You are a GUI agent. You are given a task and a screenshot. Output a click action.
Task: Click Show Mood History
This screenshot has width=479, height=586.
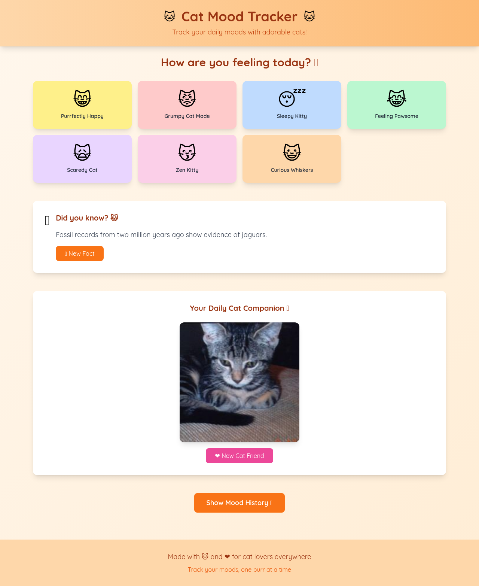(x=239, y=503)
